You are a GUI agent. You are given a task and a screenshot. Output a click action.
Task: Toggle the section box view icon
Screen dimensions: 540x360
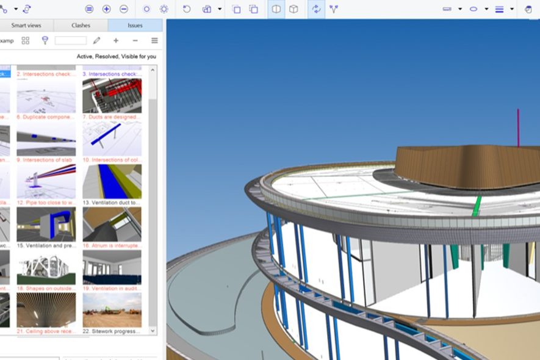(276, 9)
